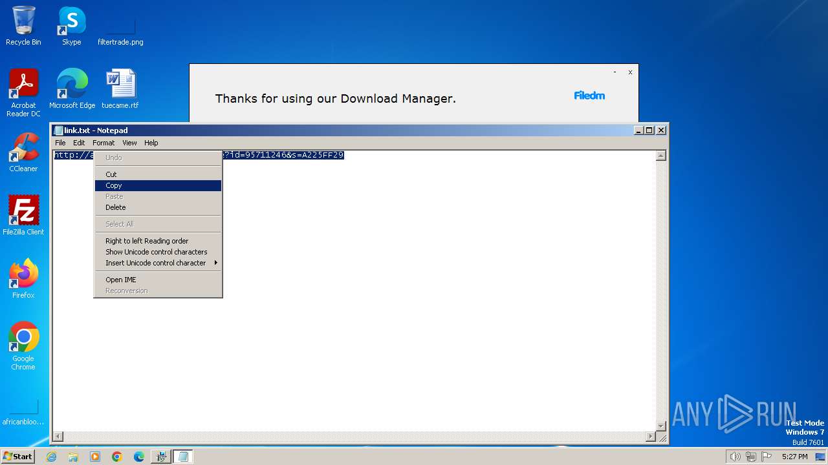This screenshot has width=828, height=465.
Task: Click the Start button
Action: (x=17, y=457)
